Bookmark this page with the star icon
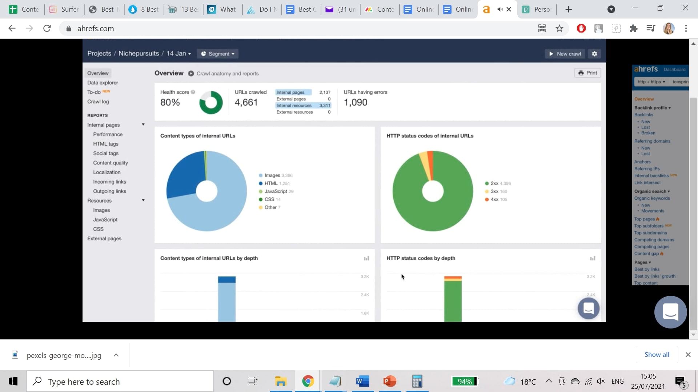698x392 pixels. pos(559,28)
